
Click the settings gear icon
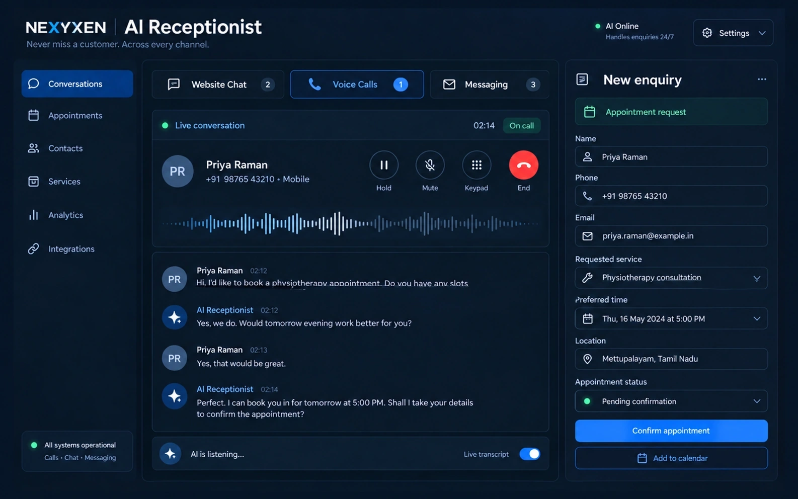pyautogui.click(x=707, y=33)
